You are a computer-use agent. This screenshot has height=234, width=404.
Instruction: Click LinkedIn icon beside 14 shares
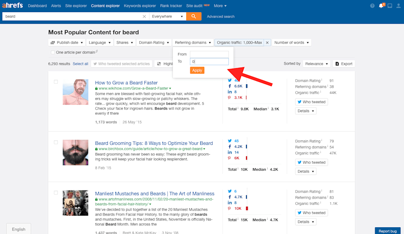(229, 152)
